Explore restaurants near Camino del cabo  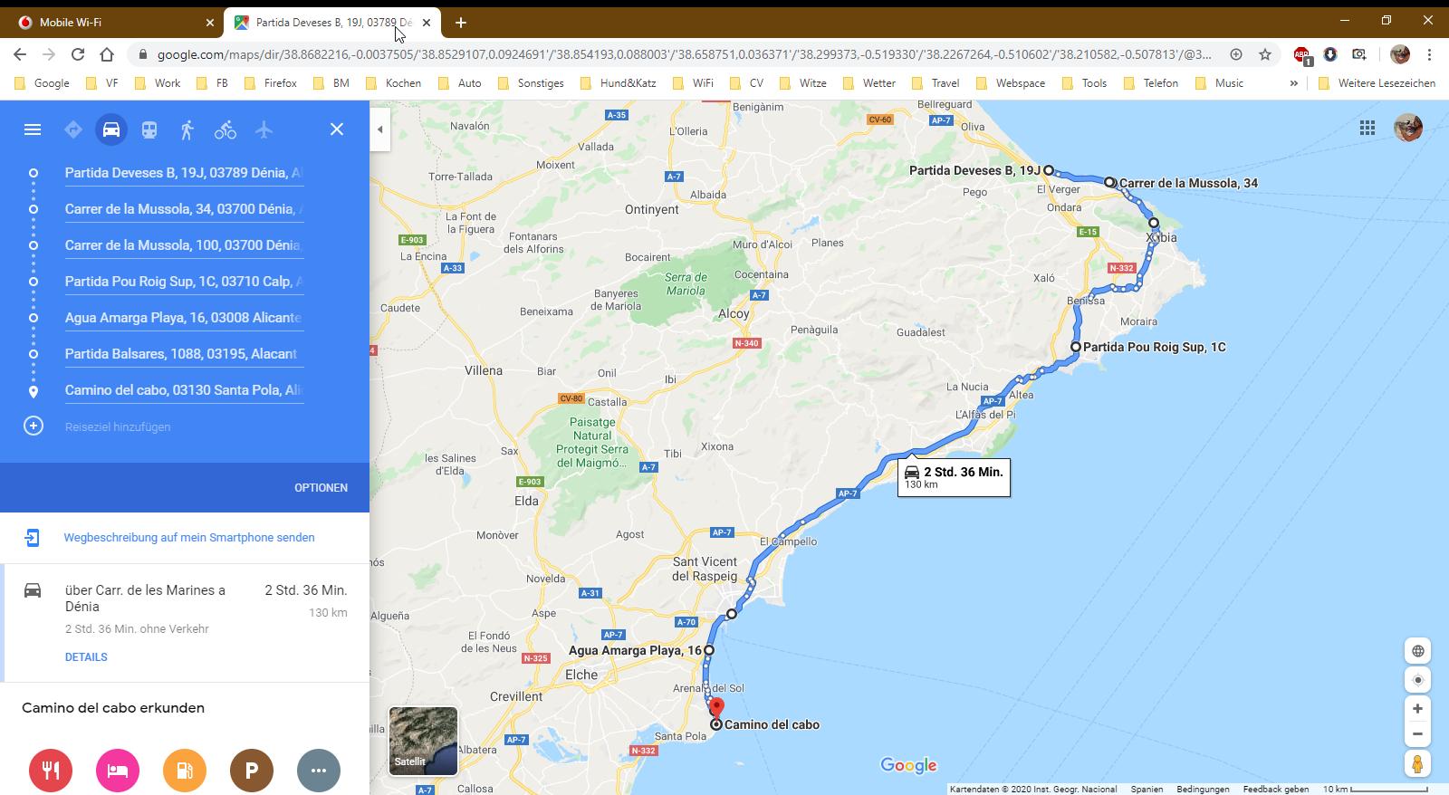(51, 771)
